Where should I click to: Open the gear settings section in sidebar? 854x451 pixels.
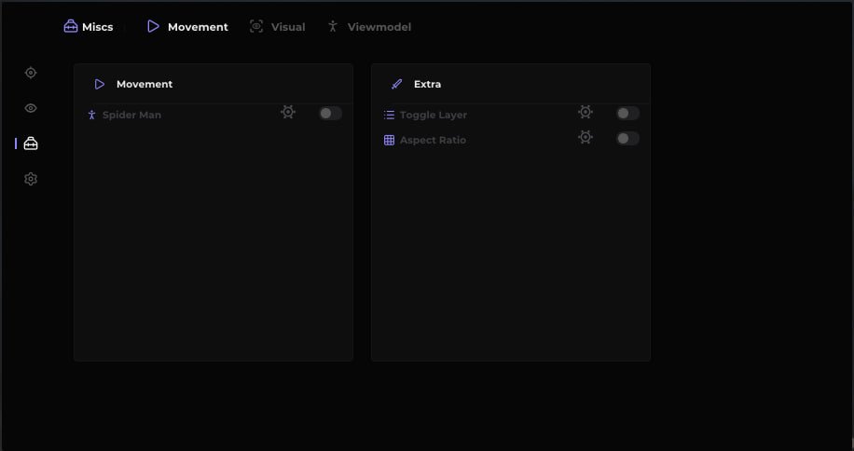(x=31, y=179)
